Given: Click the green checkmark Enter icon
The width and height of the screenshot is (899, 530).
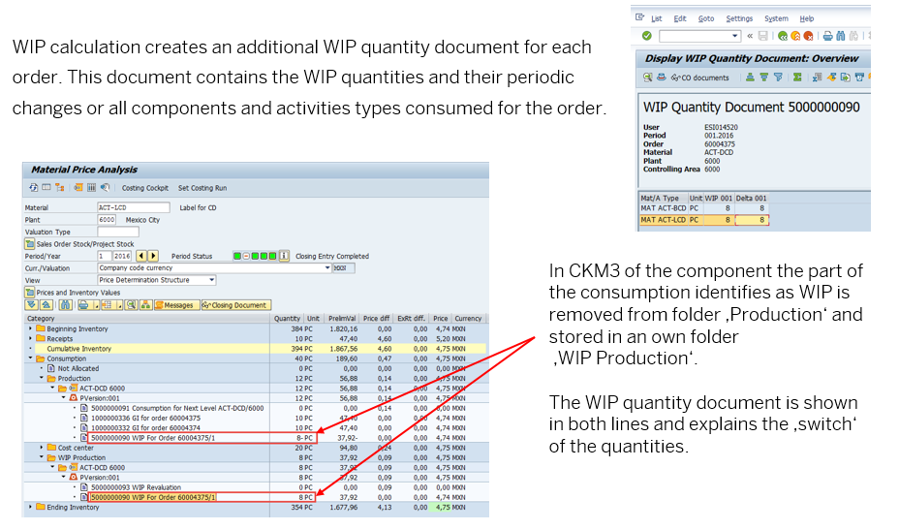Looking at the screenshot, I should click(647, 36).
